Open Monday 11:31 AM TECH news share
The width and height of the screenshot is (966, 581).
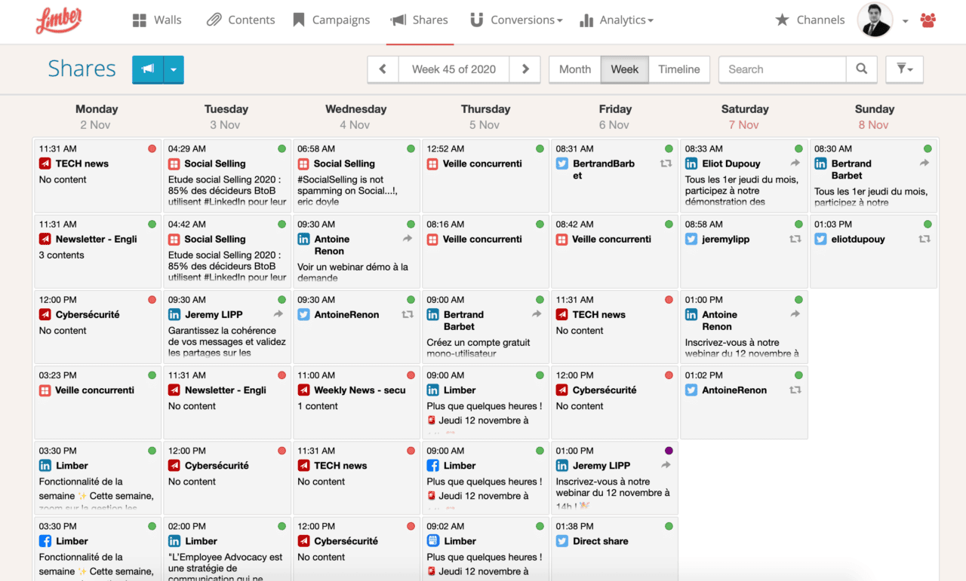coord(98,176)
